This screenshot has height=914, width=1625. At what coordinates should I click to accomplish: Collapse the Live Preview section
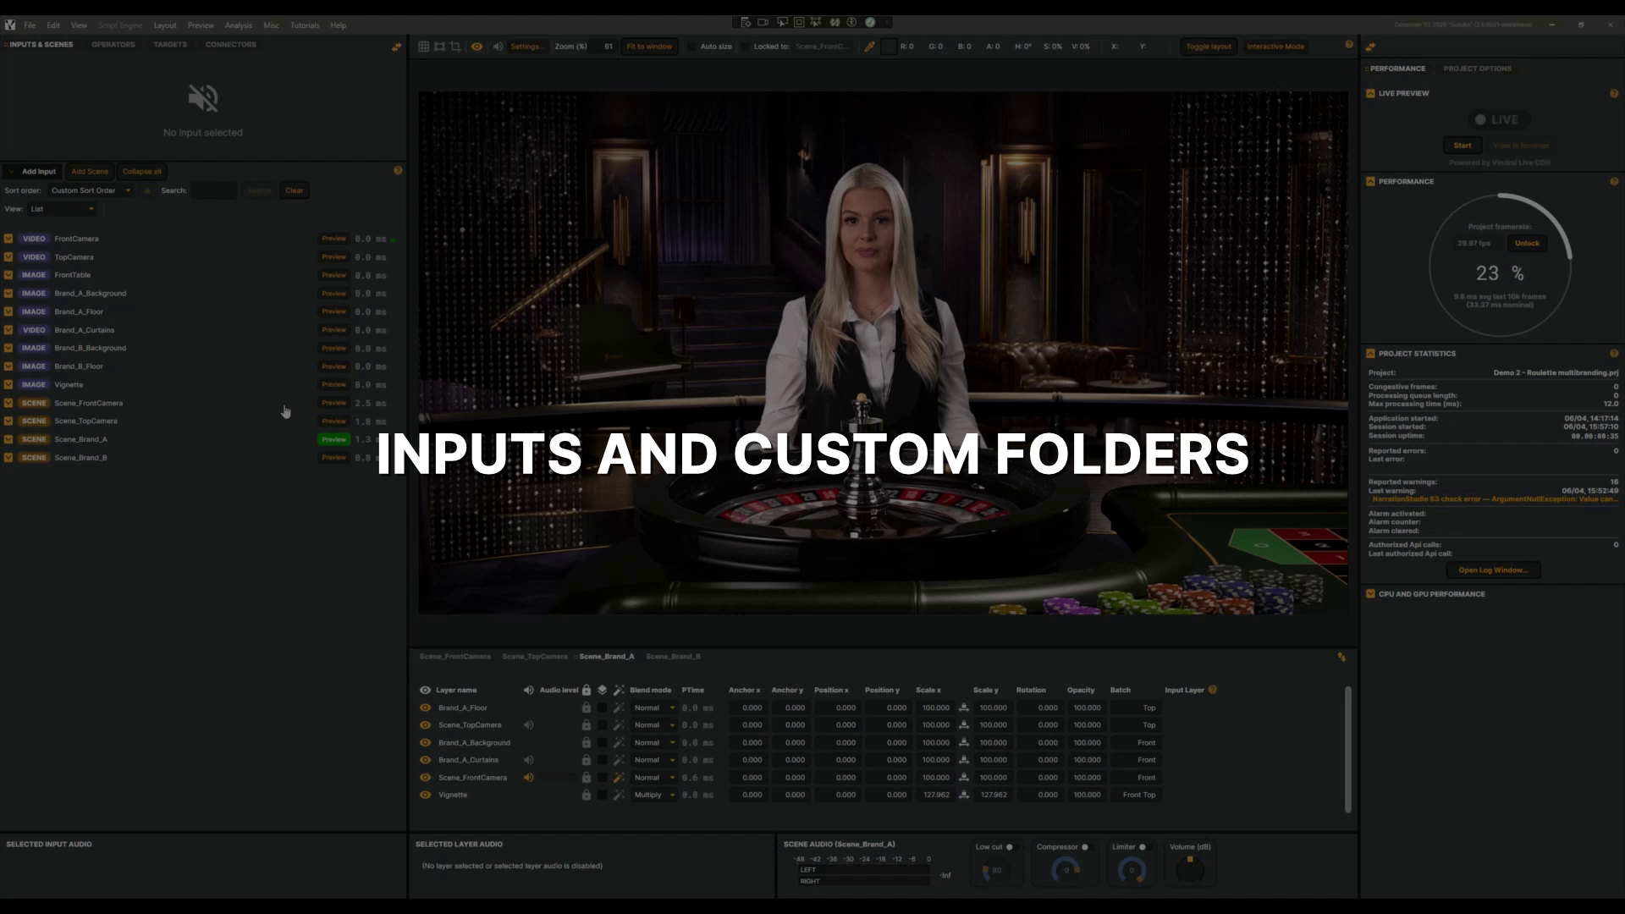(1370, 94)
